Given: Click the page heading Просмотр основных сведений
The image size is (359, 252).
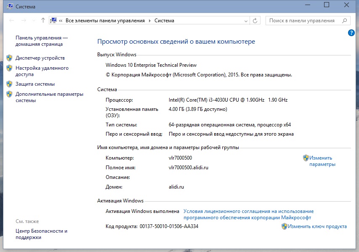Looking at the screenshot, I should [x=176, y=42].
